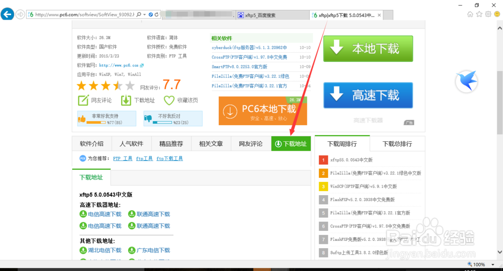Open the recommended FTP 工具 link
The width and height of the screenshot is (503, 271).
click(123, 158)
